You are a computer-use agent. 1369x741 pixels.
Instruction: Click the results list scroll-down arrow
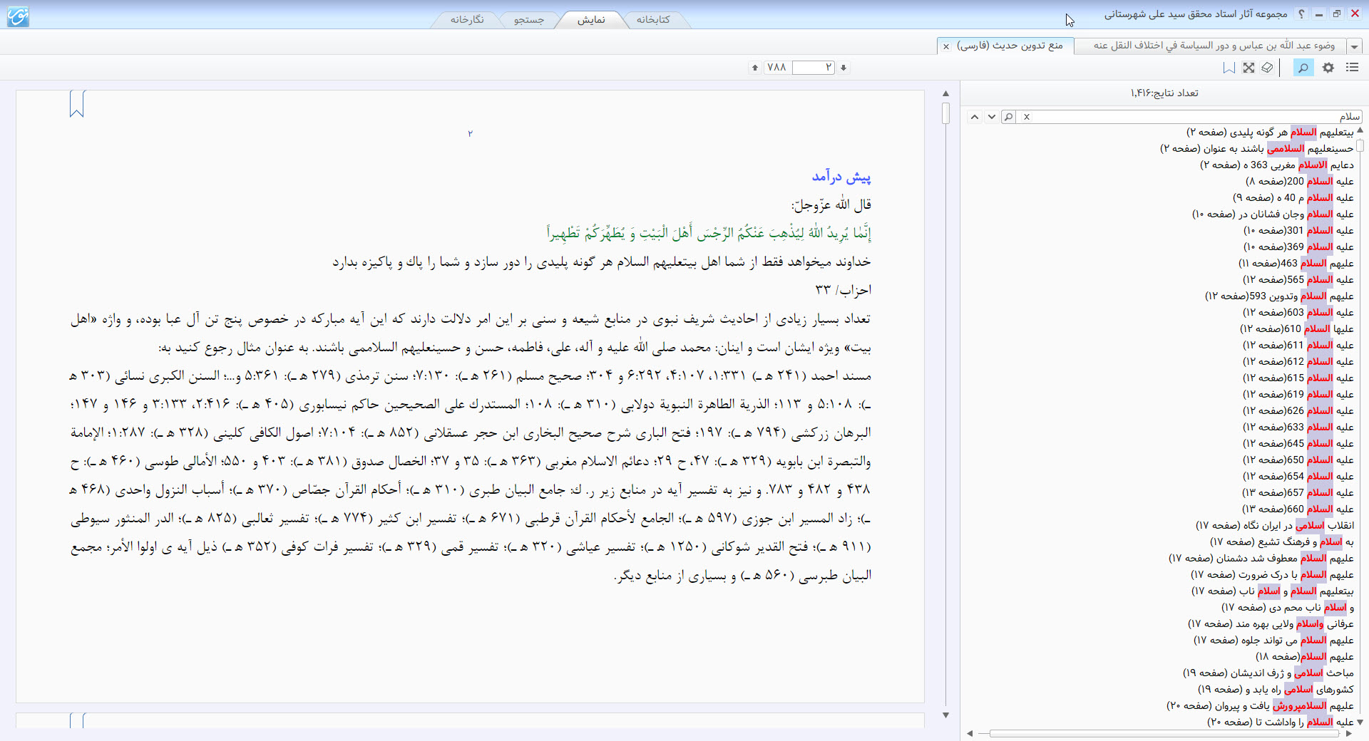coord(1360,722)
